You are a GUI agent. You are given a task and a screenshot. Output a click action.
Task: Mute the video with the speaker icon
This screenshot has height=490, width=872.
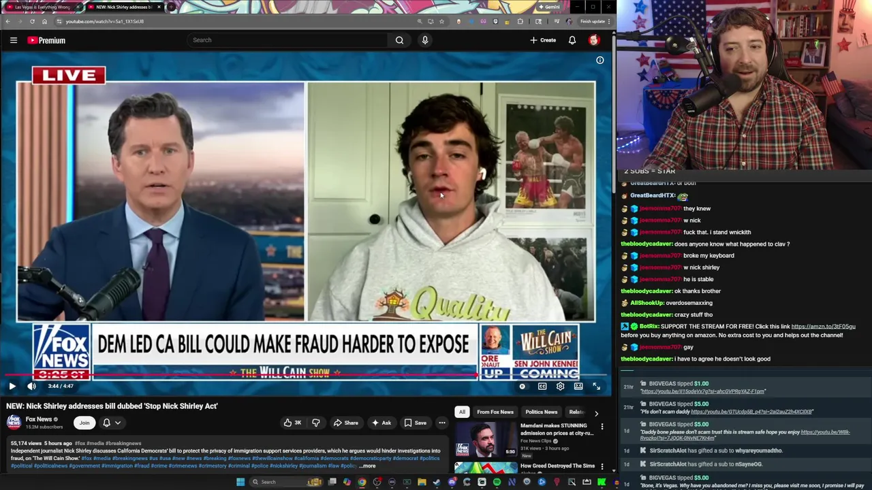point(31,386)
